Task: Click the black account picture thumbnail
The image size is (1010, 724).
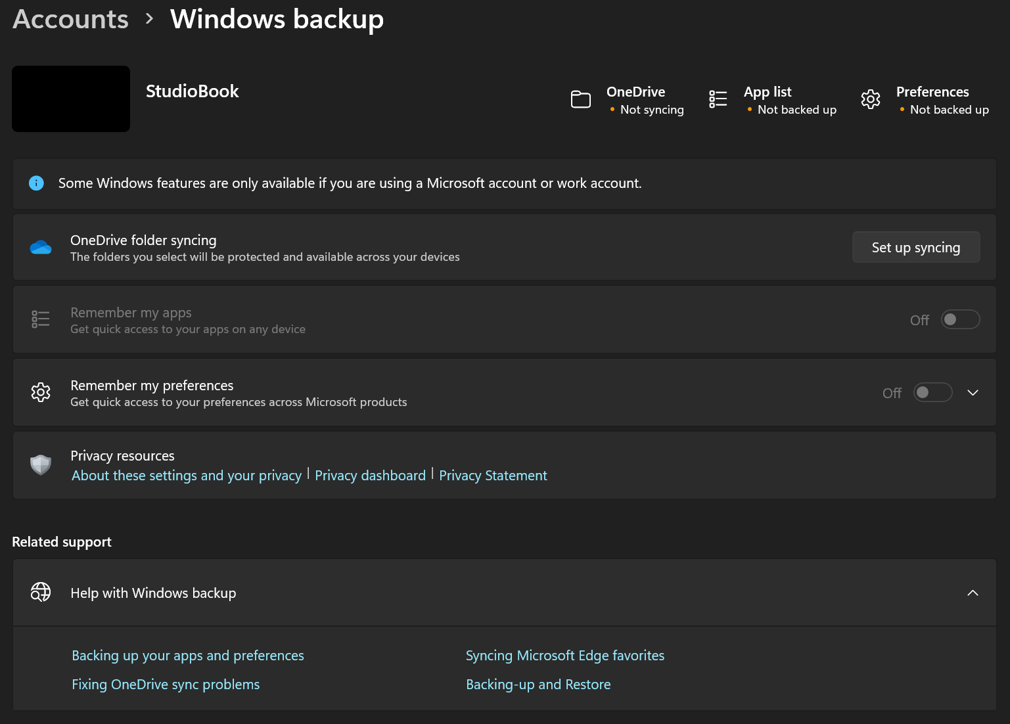Action: [71, 99]
